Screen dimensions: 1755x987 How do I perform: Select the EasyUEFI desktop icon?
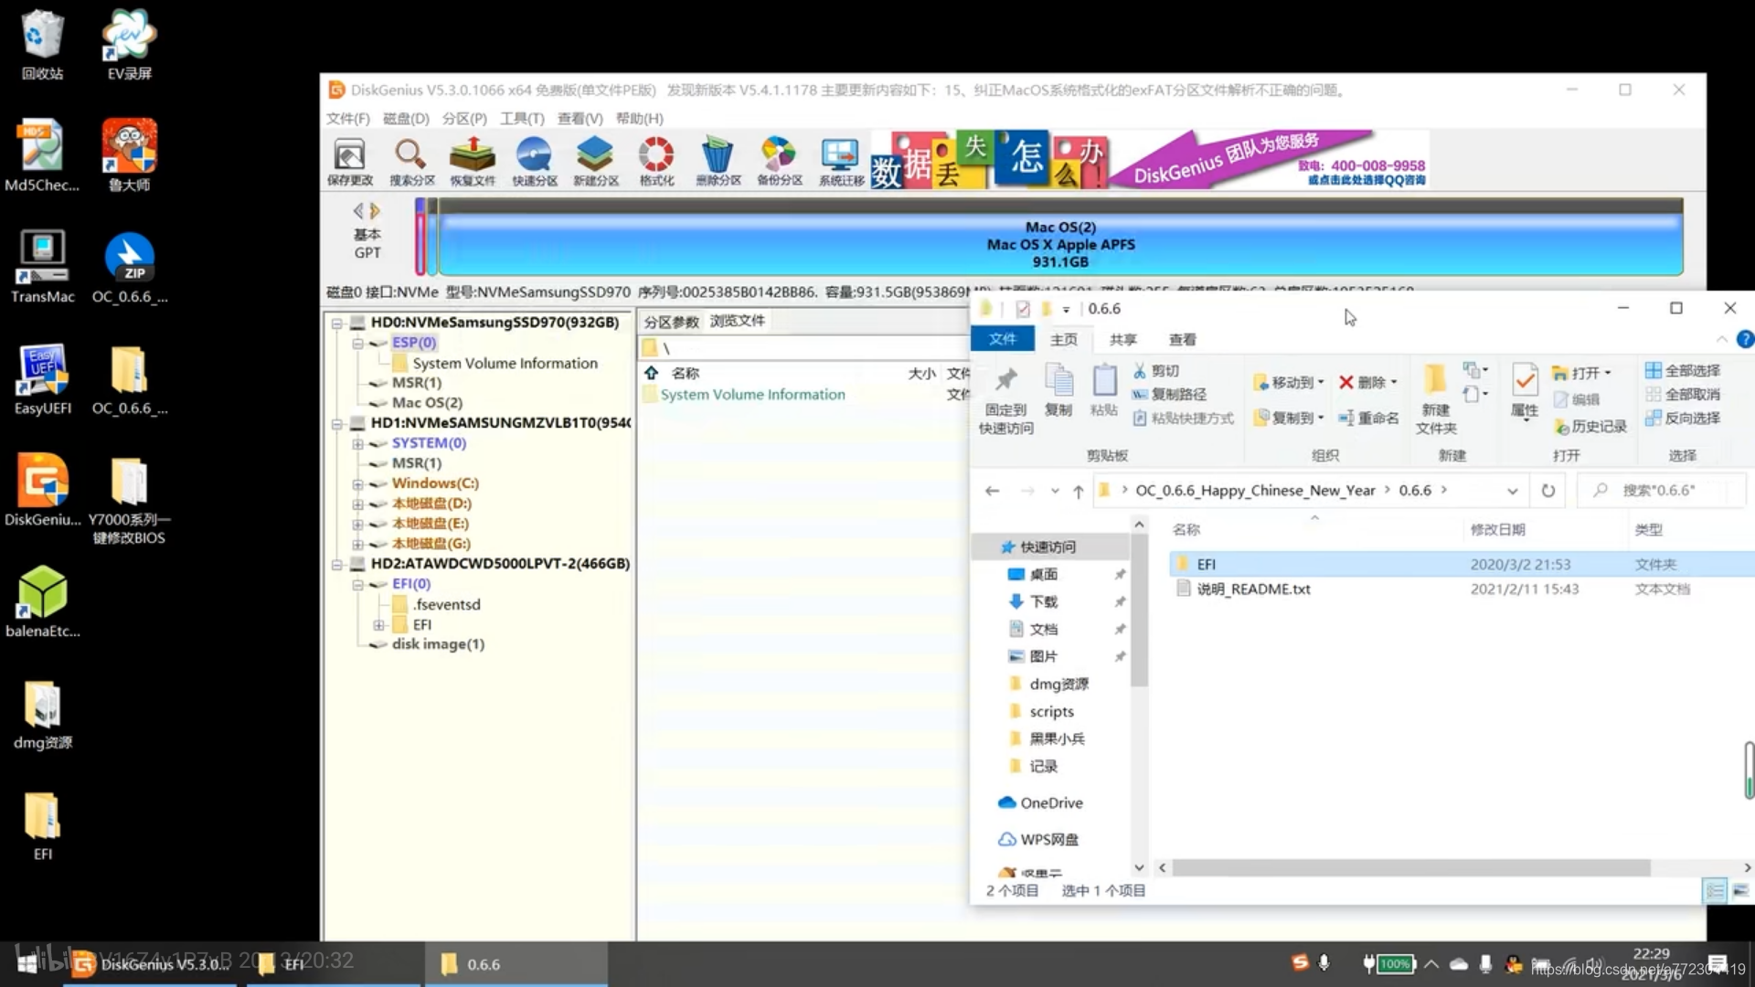[42, 377]
